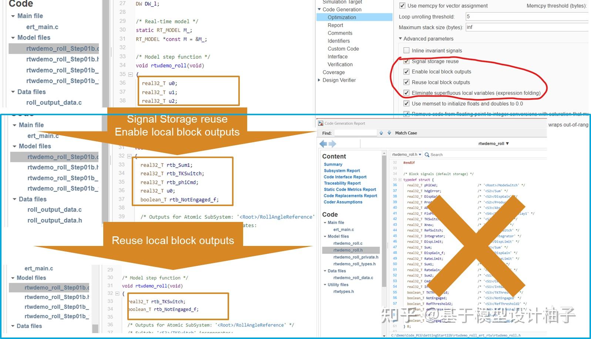Uncheck Enable local block outputs option
The image size is (591, 339).
[406, 72]
